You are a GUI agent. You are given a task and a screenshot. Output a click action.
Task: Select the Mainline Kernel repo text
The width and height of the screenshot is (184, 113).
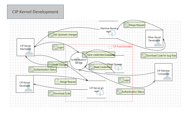(x=108, y=30)
